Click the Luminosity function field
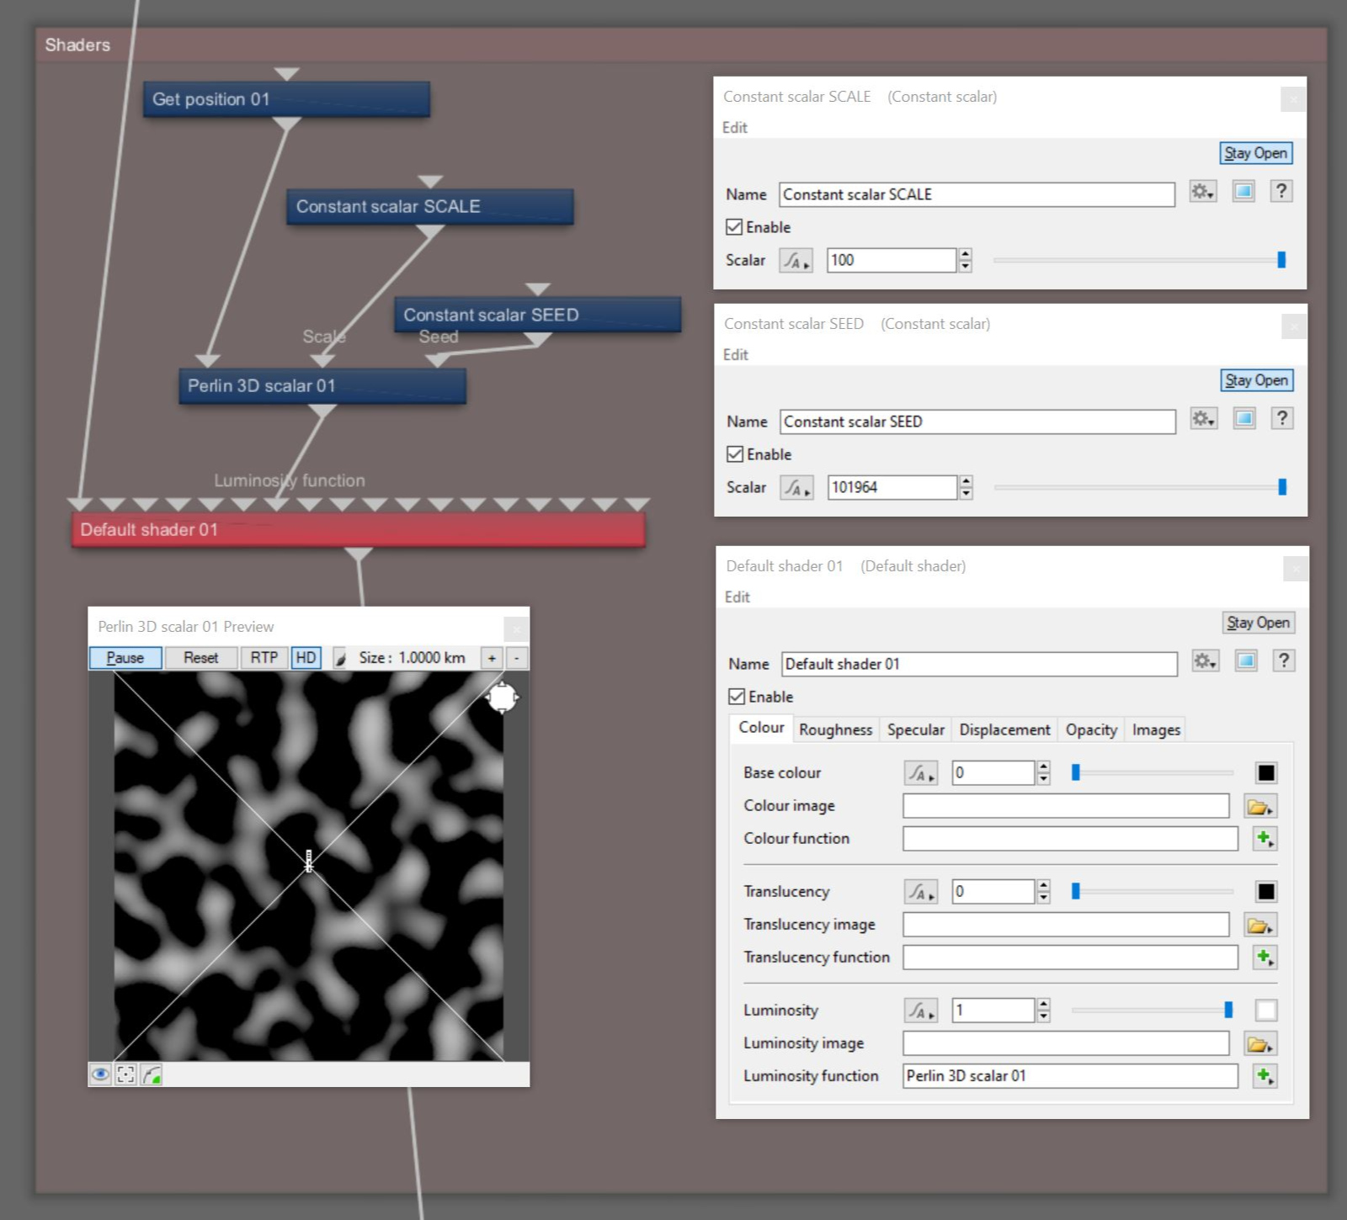This screenshot has width=1347, height=1220. (x=1070, y=1076)
